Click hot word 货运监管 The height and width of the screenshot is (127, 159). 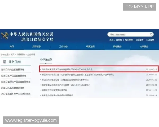[x=140, y=40]
